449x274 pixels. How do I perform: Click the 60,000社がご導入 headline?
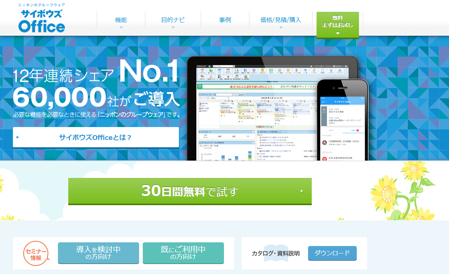click(x=96, y=97)
